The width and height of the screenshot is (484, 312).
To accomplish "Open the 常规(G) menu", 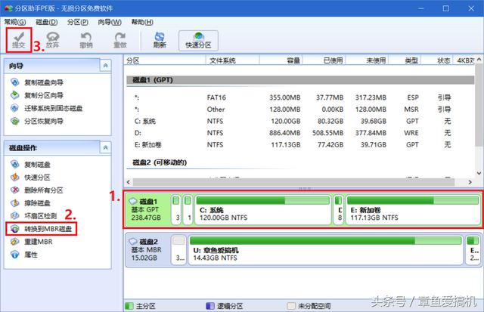I will (x=15, y=22).
